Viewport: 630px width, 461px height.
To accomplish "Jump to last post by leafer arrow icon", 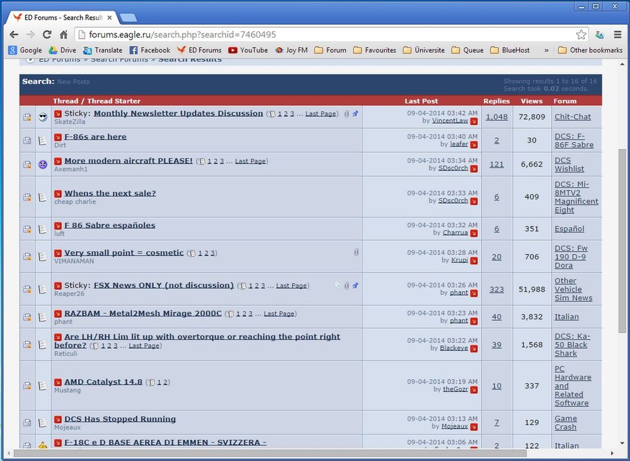I will coord(474,144).
